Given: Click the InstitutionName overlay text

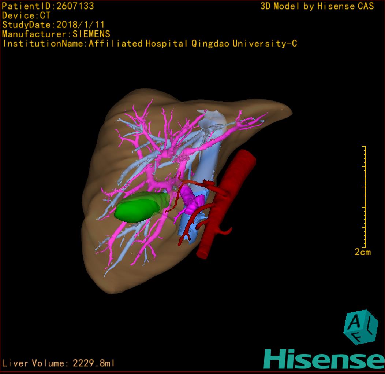Looking at the screenshot, I should (x=150, y=44).
